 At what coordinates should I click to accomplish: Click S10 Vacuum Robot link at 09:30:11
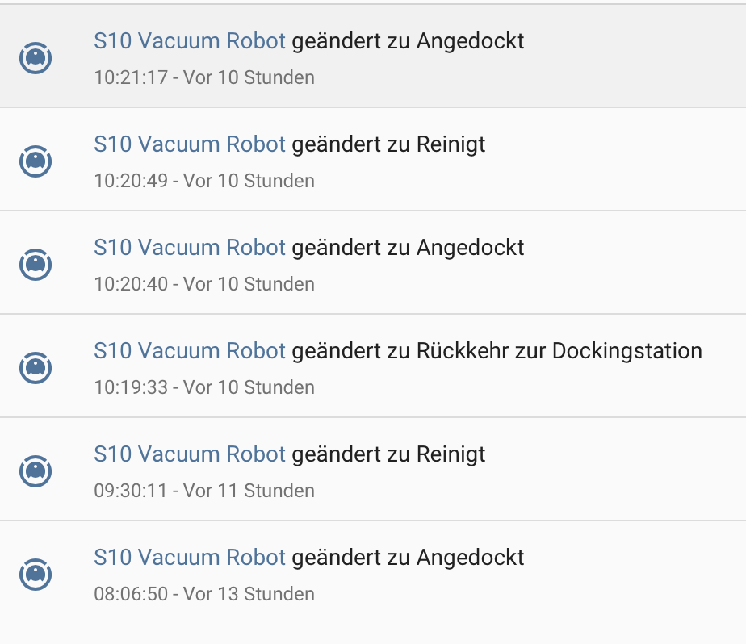point(189,454)
